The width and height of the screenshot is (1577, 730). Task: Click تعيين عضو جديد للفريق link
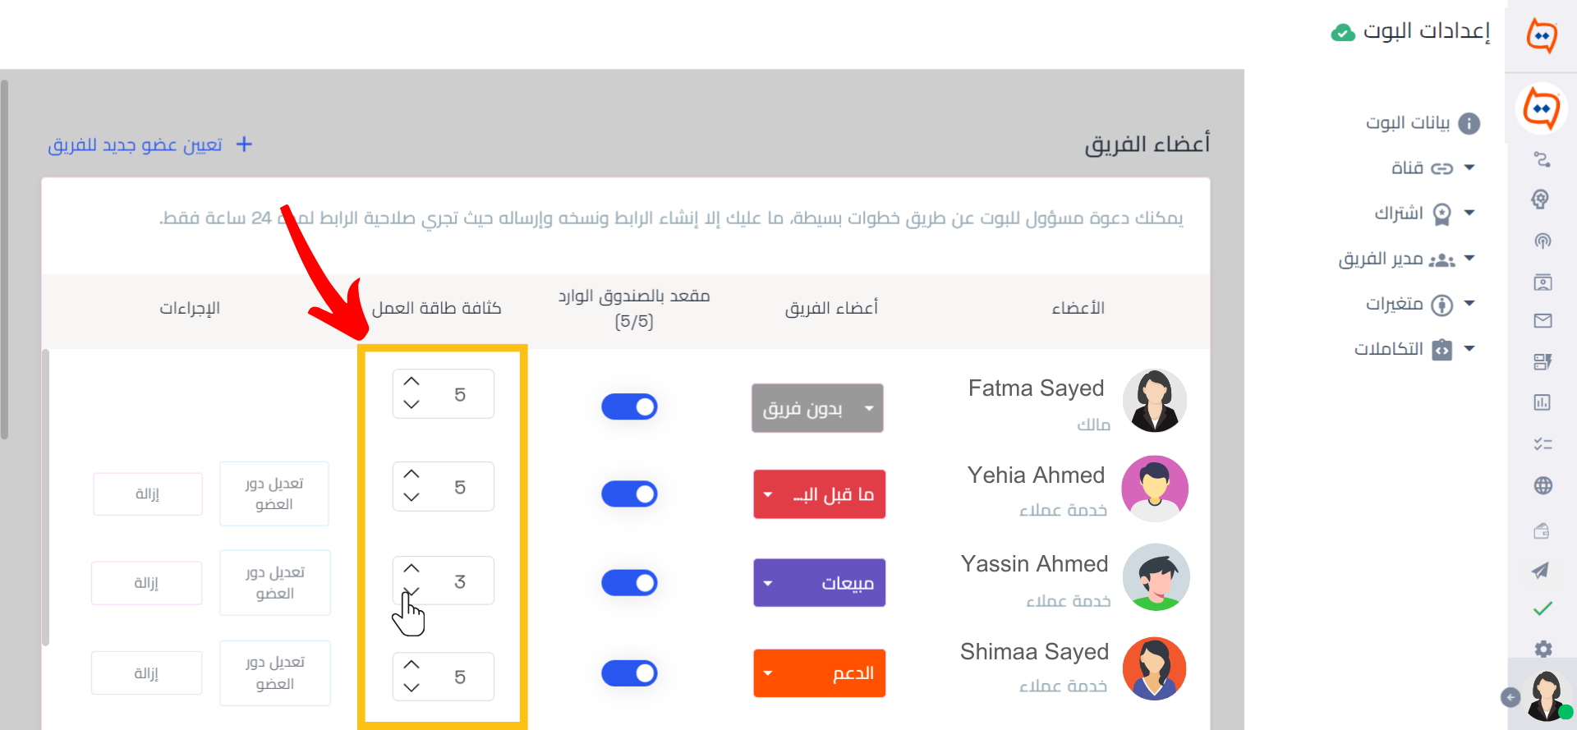(x=150, y=145)
